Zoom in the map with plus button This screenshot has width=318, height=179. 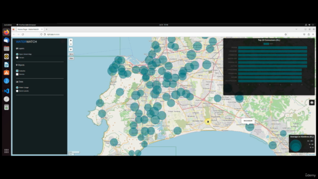click(71, 40)
